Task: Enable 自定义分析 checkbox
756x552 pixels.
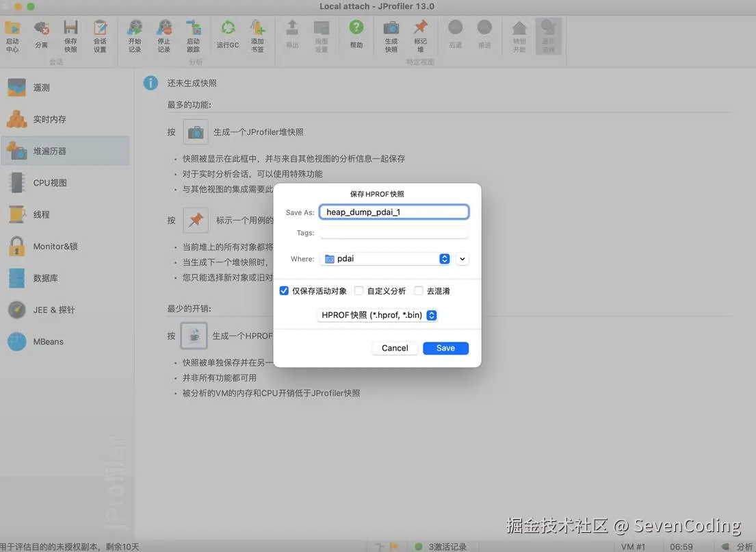Action: tap(359, 290)
